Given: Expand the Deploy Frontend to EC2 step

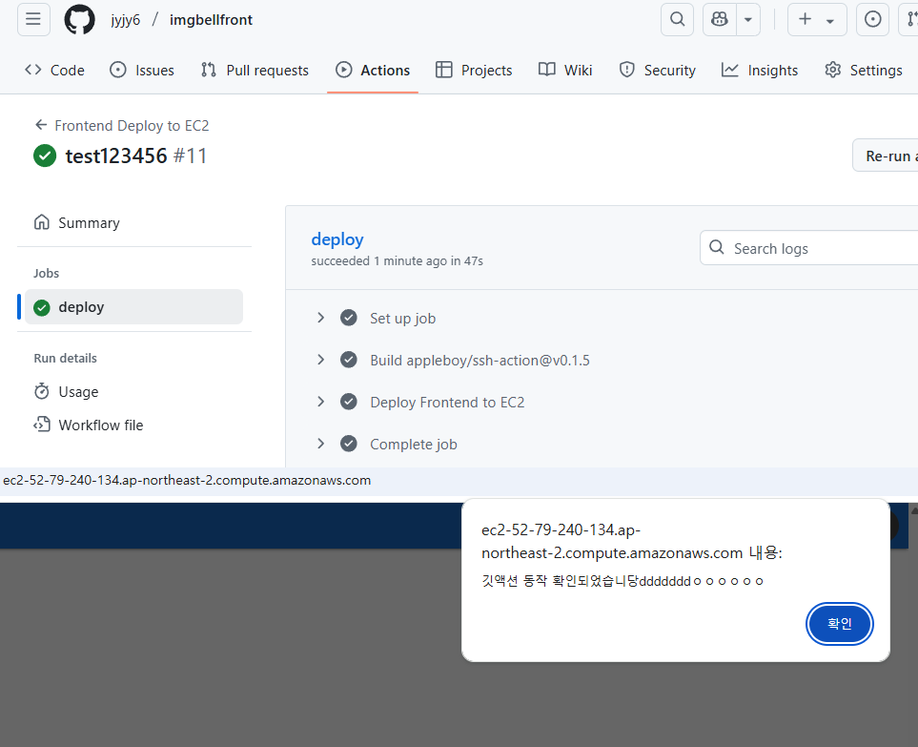Looking at the screenshot, I should coord(321,402).
